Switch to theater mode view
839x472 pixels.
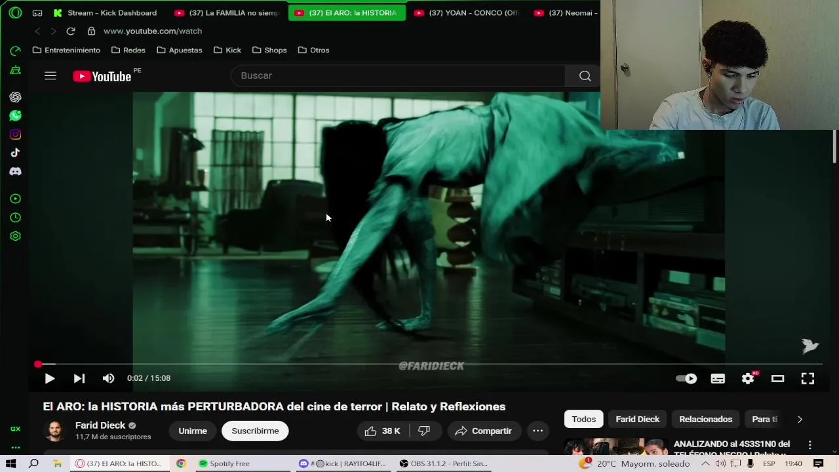pyautogui.click(x=777, y=378)
